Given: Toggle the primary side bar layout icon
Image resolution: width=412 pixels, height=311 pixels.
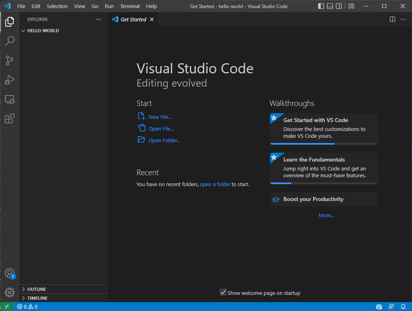Looking at the screenshot, I should [x=321, y=6].
